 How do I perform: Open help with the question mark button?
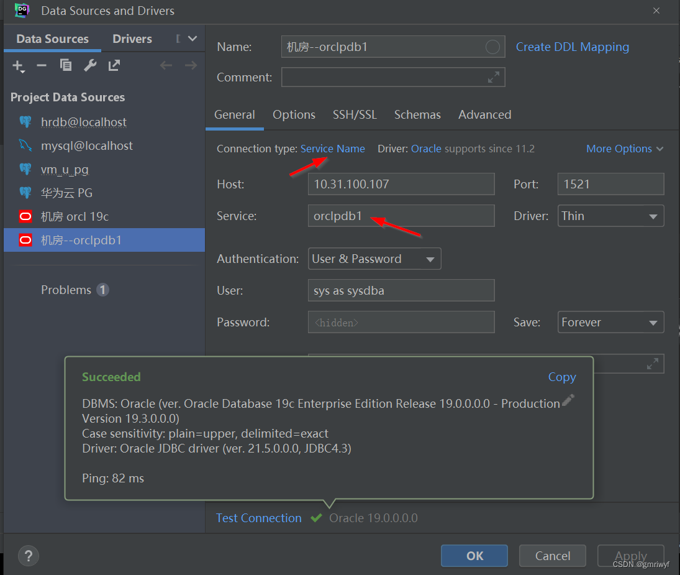tap(29, 556)
